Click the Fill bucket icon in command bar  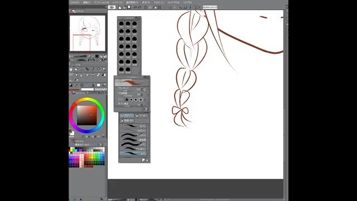(155, 7)
